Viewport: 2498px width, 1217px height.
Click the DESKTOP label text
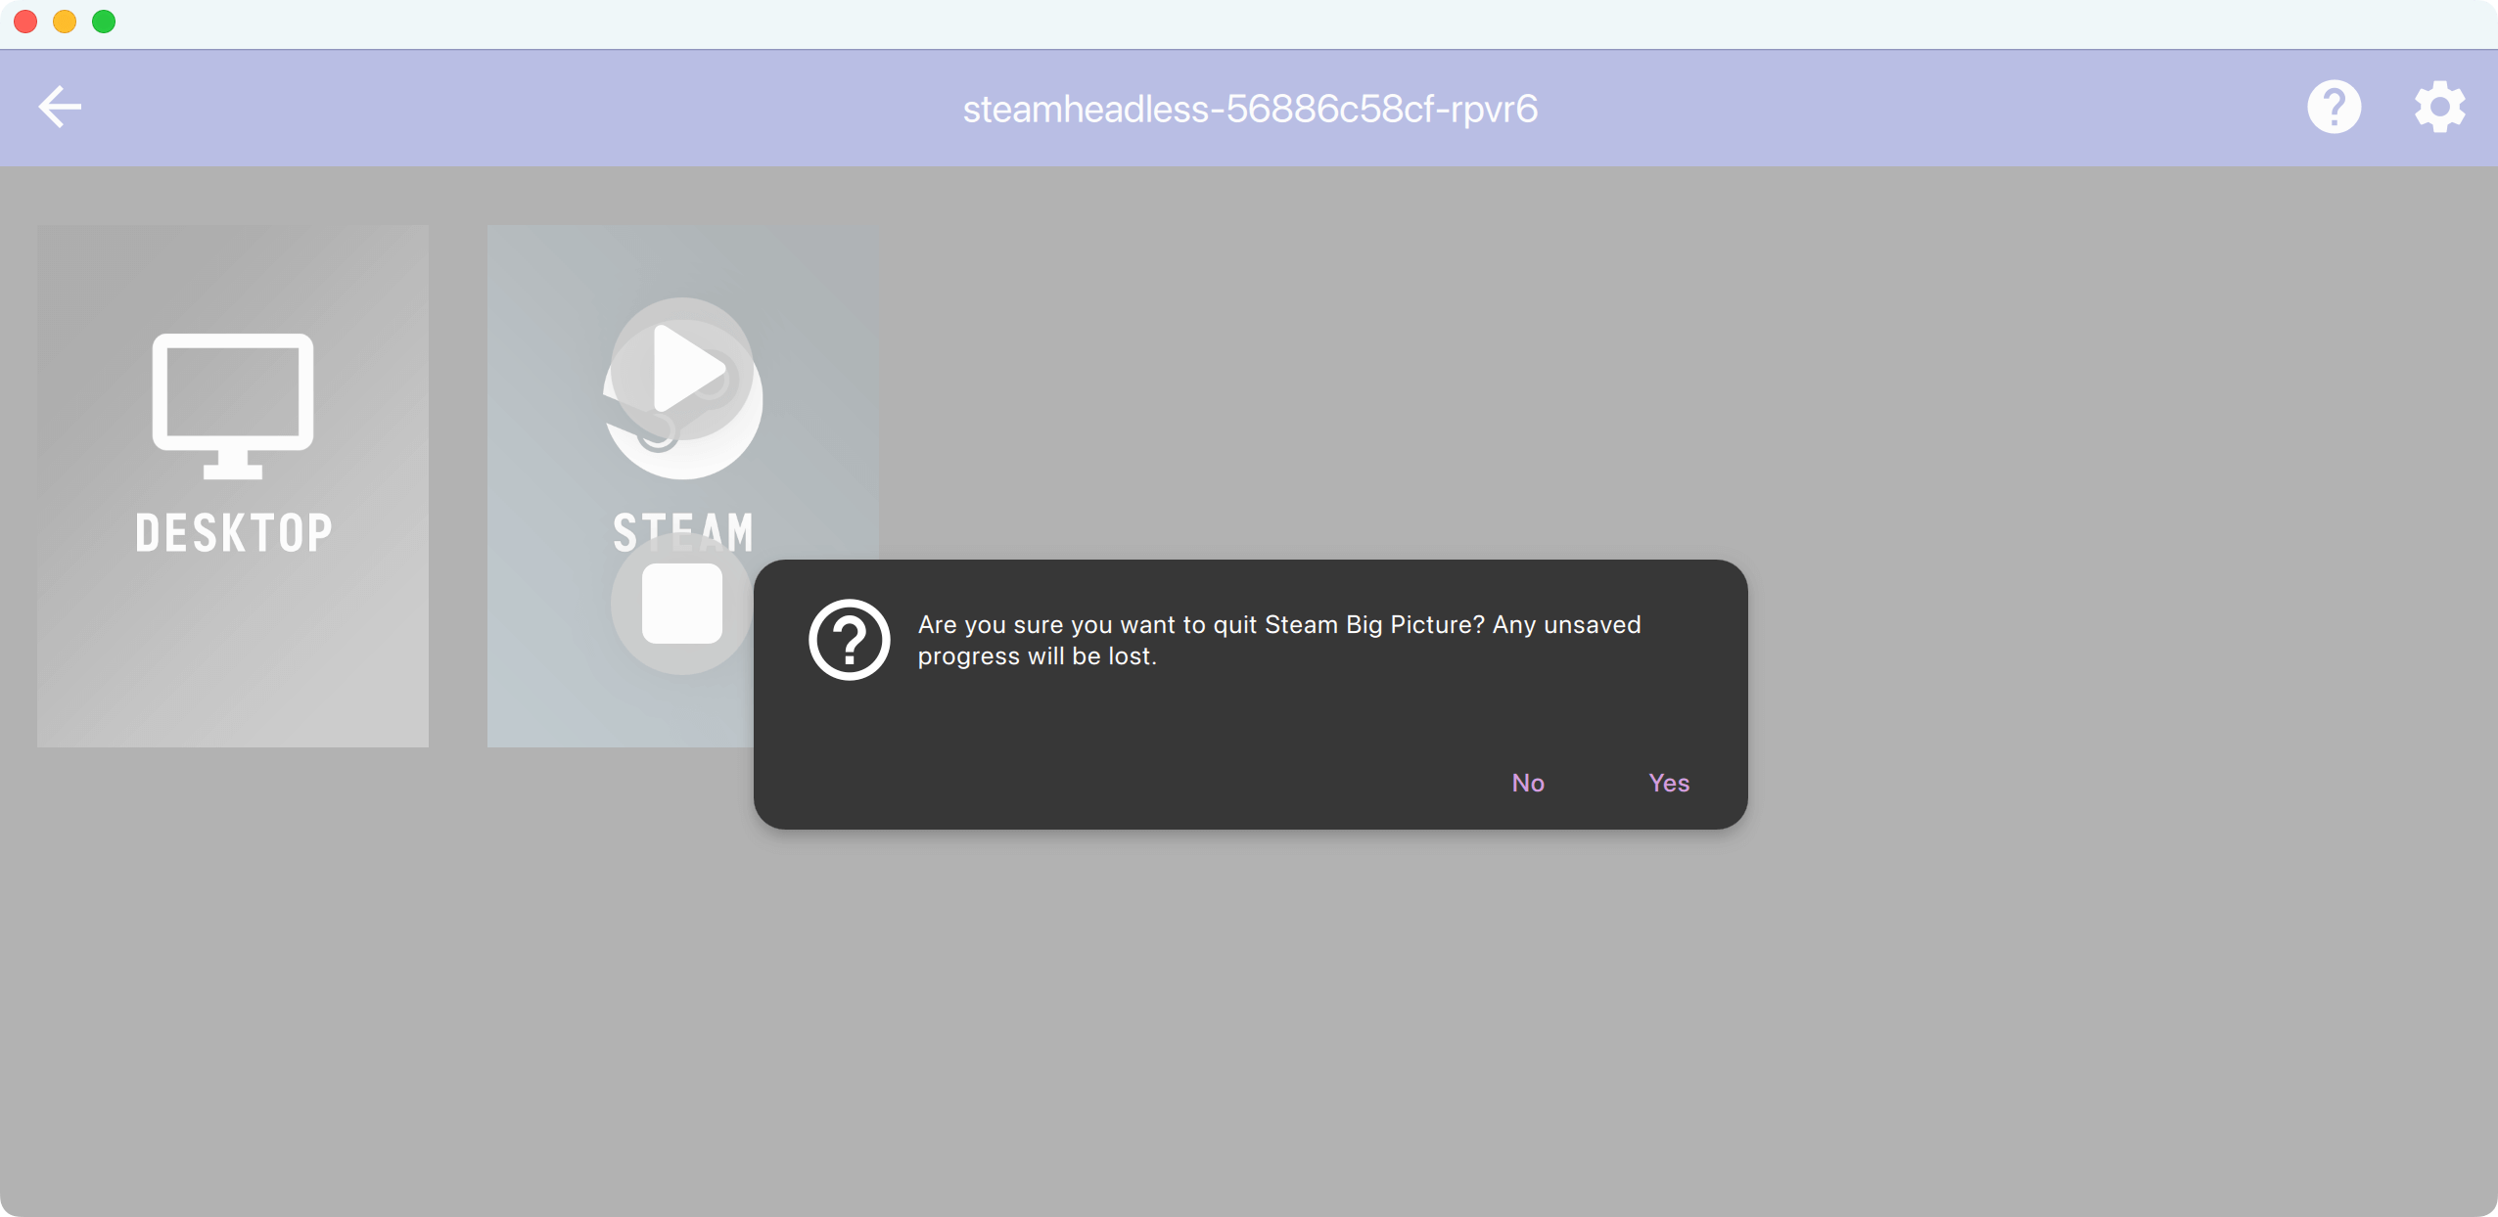[233, 533]
